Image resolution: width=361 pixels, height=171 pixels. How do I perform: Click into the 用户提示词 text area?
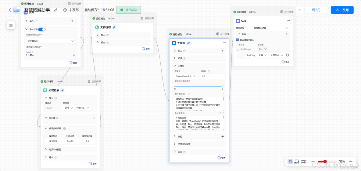(x=198, y=104)
